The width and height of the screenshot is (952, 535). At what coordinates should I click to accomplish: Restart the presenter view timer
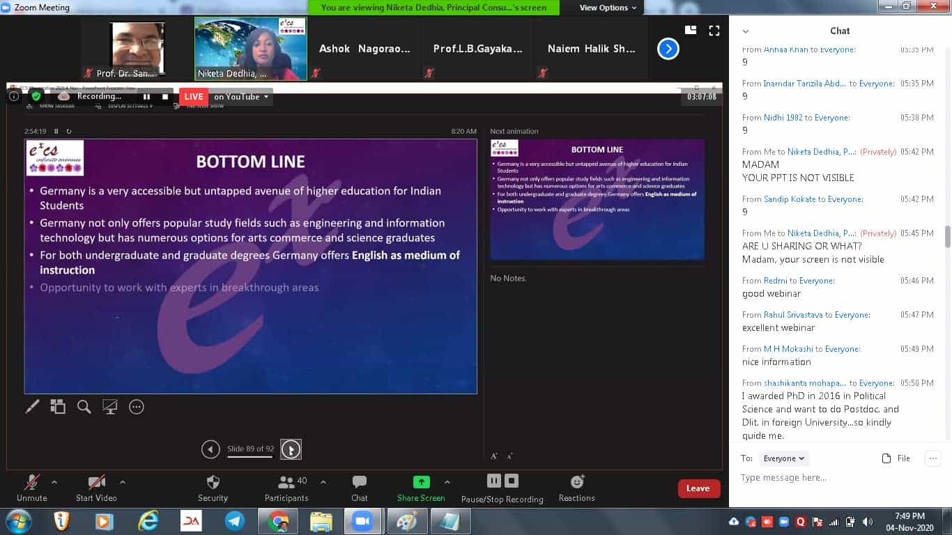(x=68, y=131)
